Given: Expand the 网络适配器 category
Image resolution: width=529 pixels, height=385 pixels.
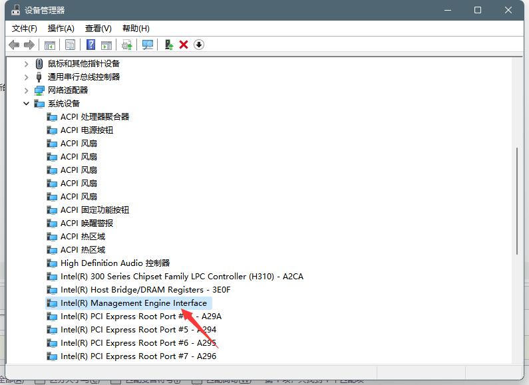Looking at the screenshot, I should (27, 90).
